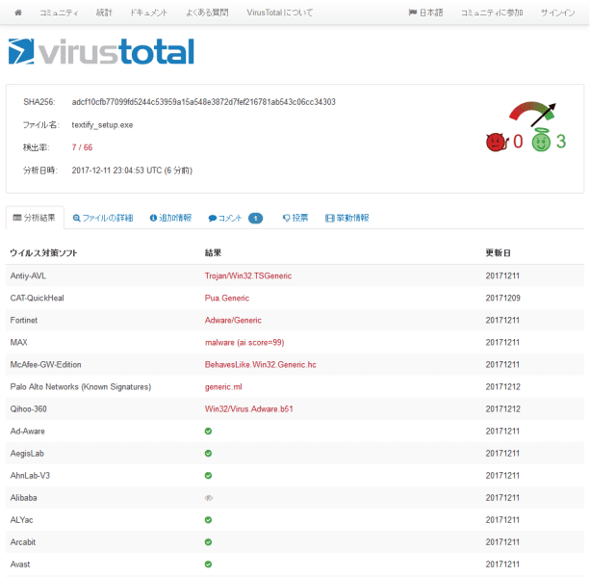590x577 pixels.
Task: Click the サインイン link
Action: point(558,13)
